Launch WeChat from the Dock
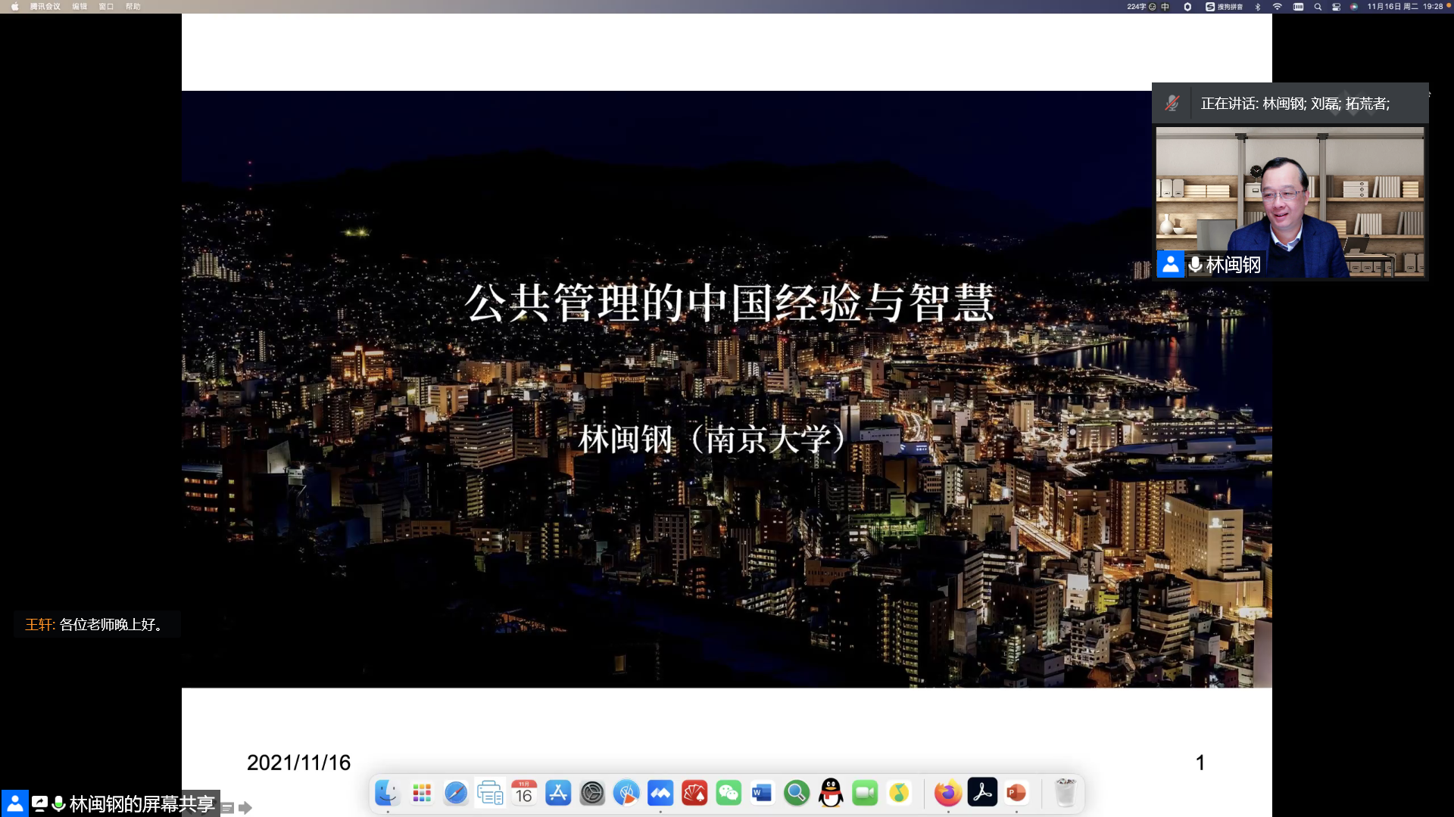Image resolution: width=1454 pixels, height=817 pixels. [x=729, y=793]
